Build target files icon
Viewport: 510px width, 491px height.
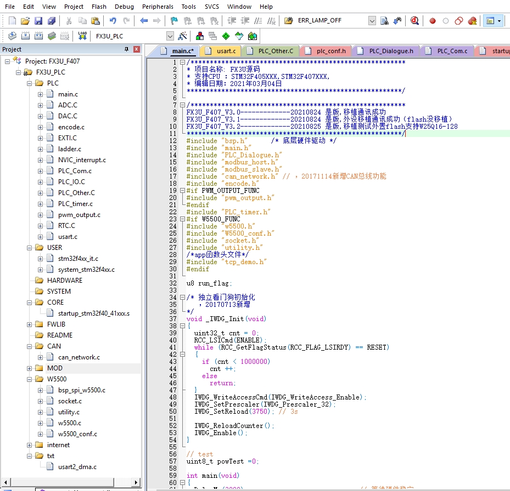coord(25,36)
